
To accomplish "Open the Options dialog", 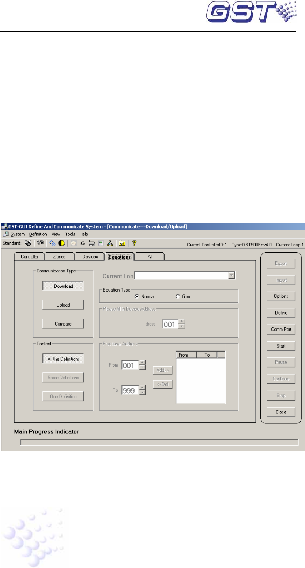I will click(281, 296).
